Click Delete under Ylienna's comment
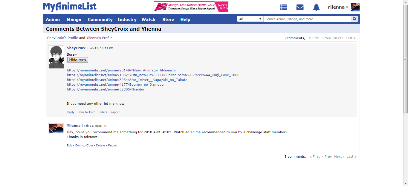The width and height of the screenshot is (408, 186). (100, 146)
